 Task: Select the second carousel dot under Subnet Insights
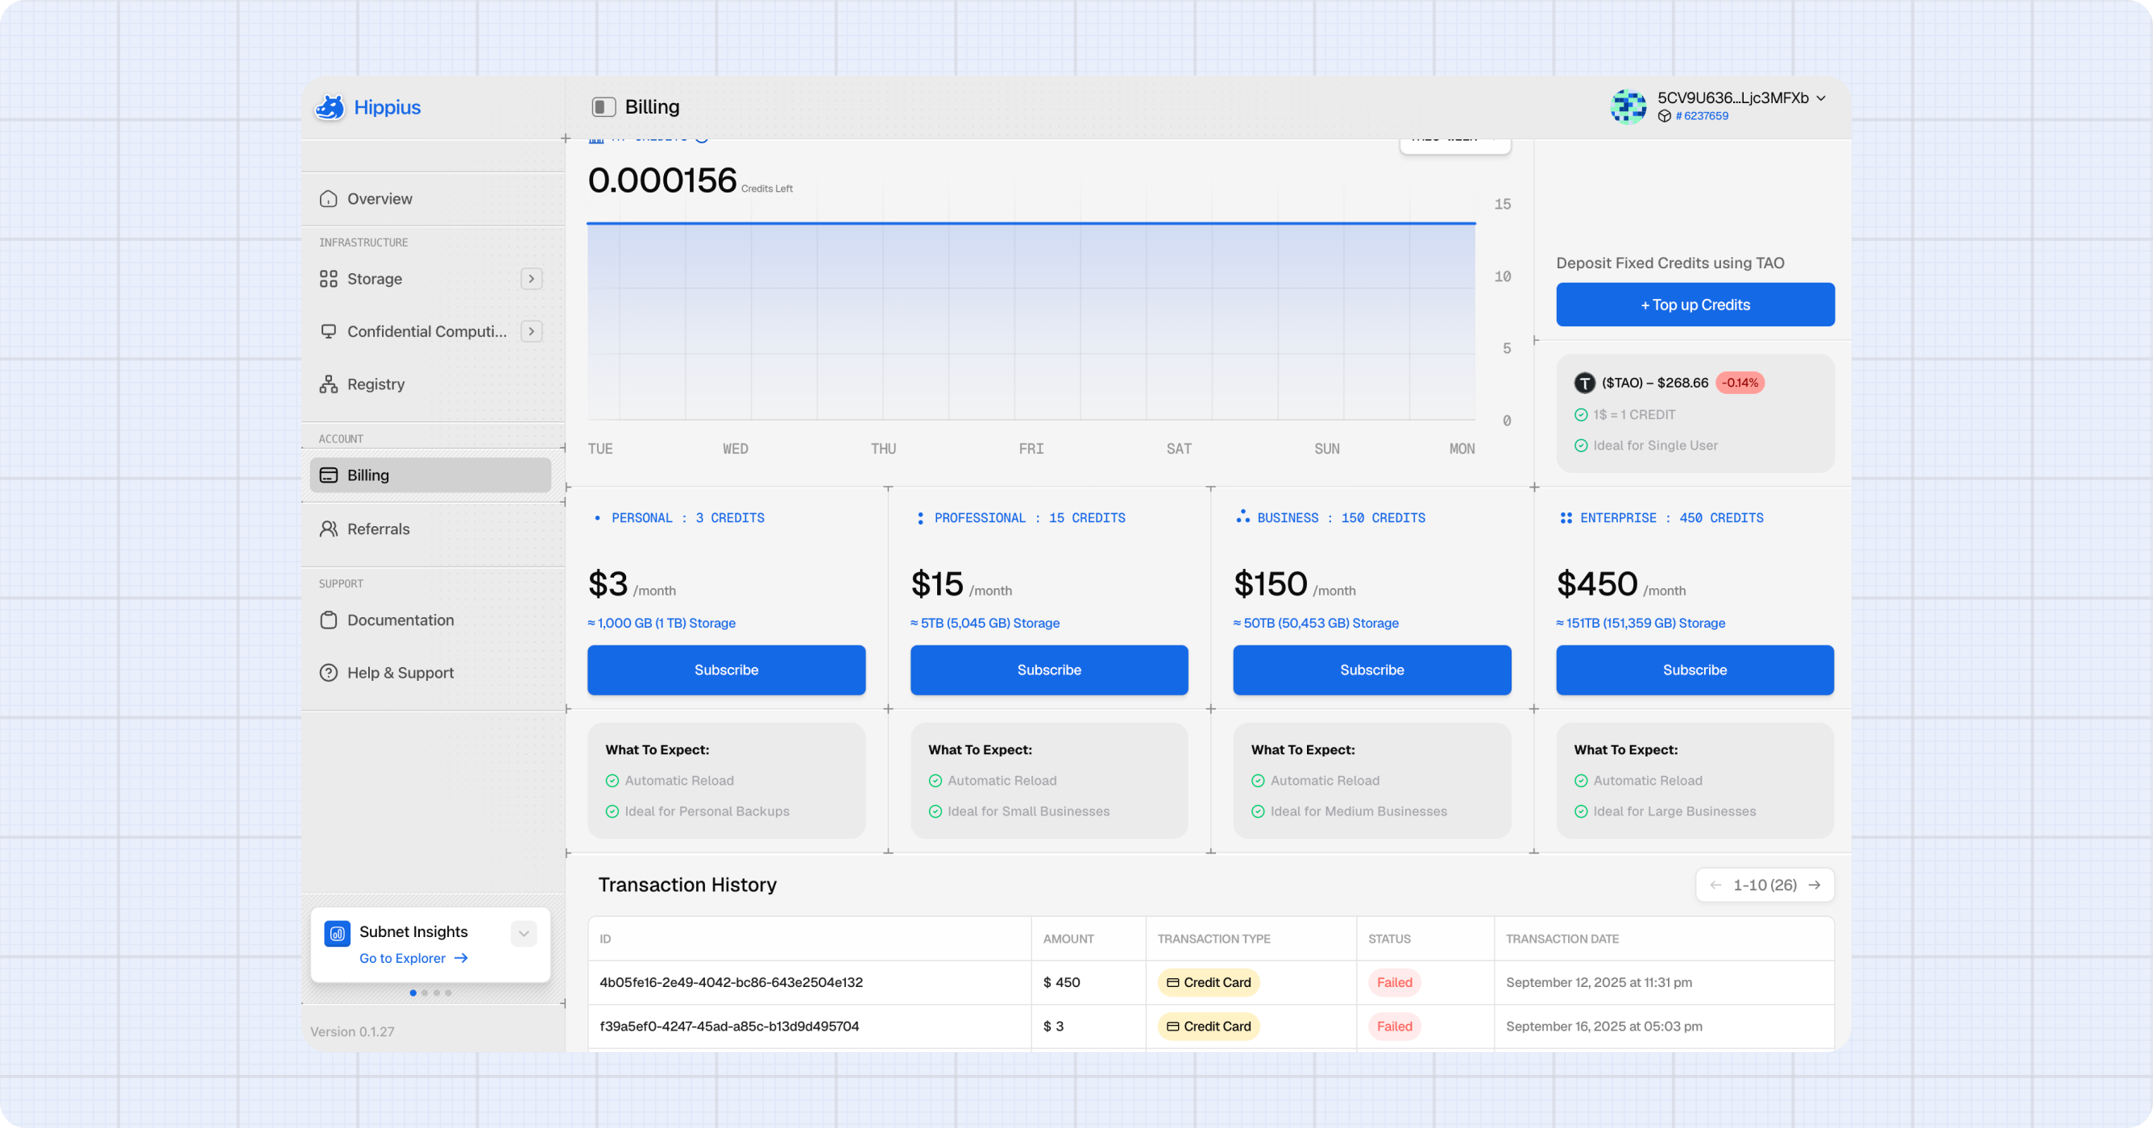tap(425, 993)
